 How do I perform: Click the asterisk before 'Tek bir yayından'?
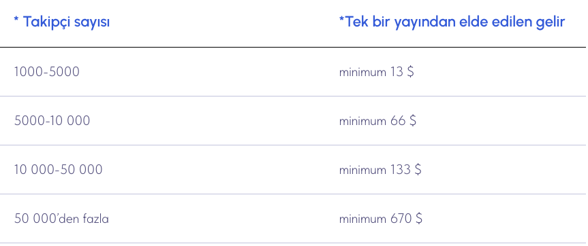tap(341, 19)
